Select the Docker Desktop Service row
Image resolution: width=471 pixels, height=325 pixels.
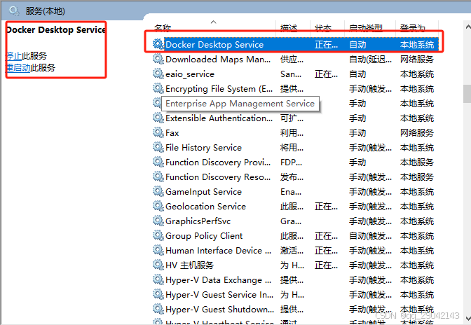click(x=296, y=44)
